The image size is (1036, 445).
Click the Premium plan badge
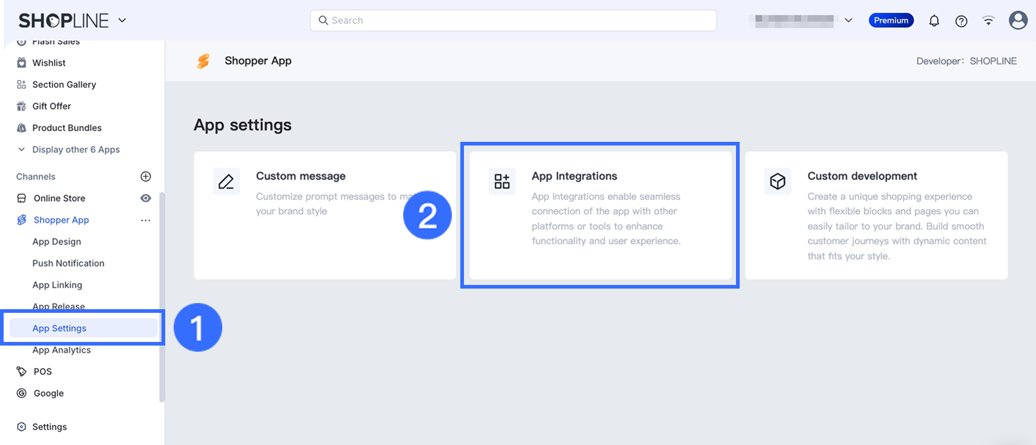click(891, 21)
